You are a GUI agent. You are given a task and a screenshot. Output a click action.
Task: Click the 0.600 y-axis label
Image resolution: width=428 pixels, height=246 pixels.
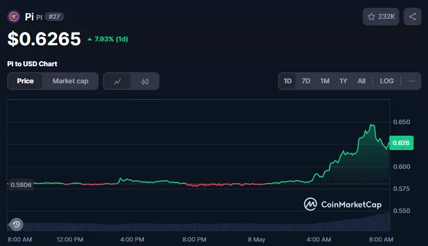coord(401,167)
